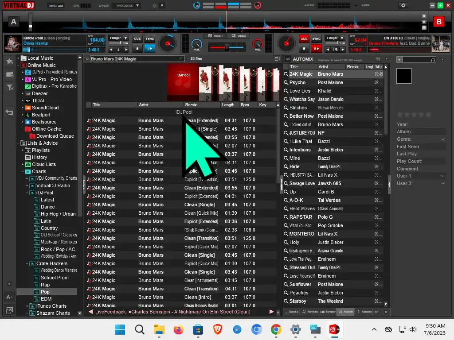Stop playback on deck A
The height and width of the screenshot is (340, 454).
point(137,49)
